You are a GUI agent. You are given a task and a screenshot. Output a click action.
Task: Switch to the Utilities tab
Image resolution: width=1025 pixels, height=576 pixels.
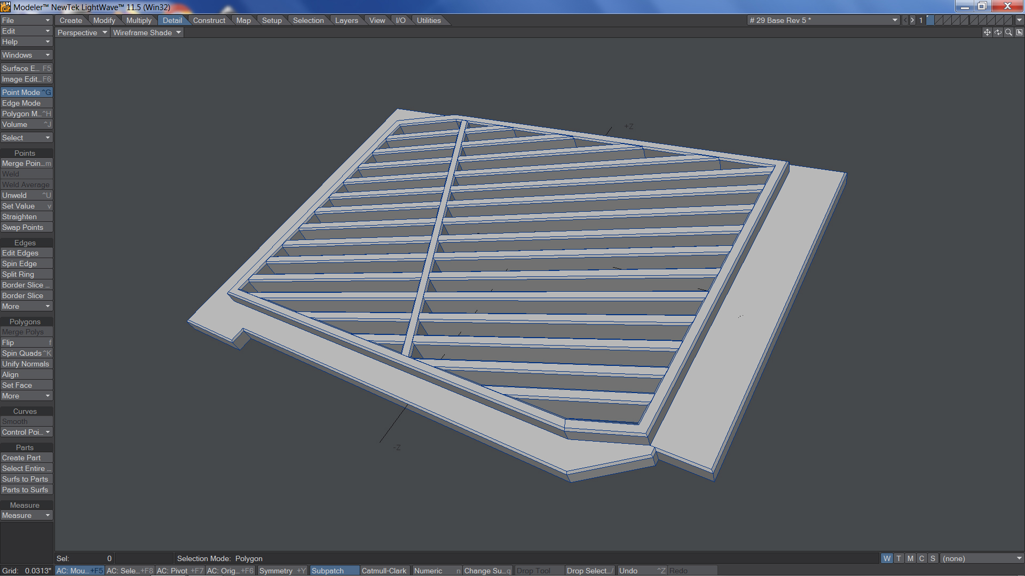[x=429, y=20]
